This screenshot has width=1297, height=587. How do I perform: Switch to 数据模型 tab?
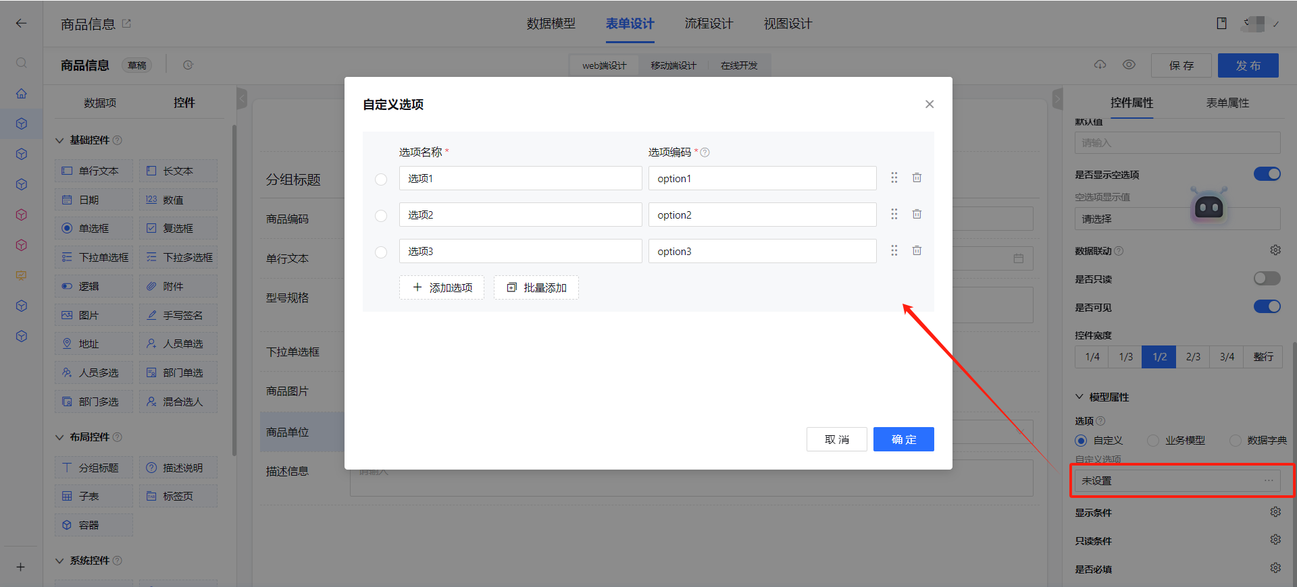(551, 24)
